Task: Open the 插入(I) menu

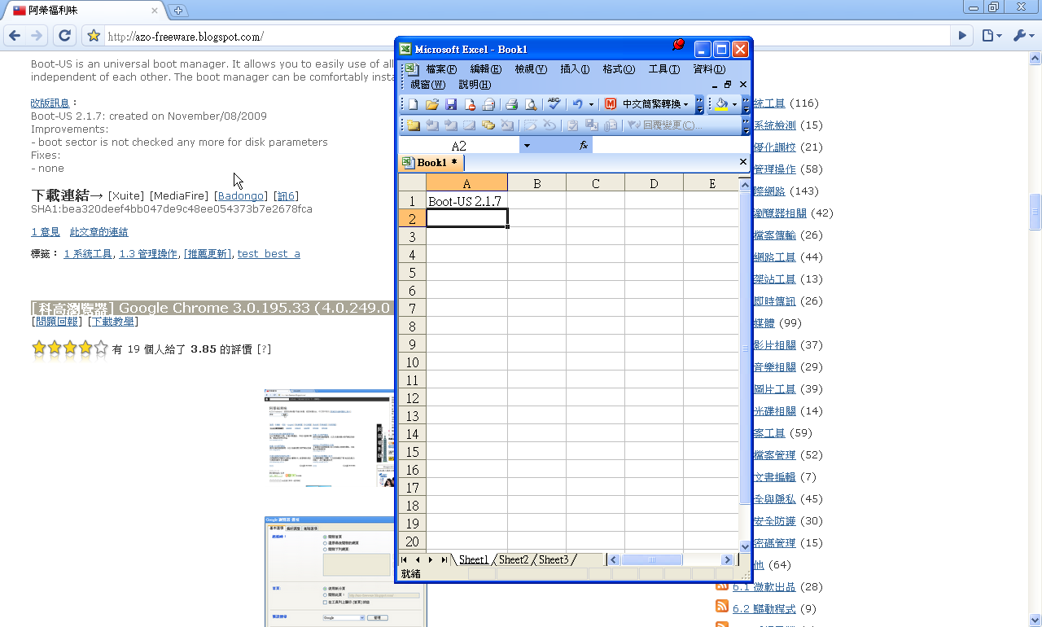Action: [x=575, y=69]
